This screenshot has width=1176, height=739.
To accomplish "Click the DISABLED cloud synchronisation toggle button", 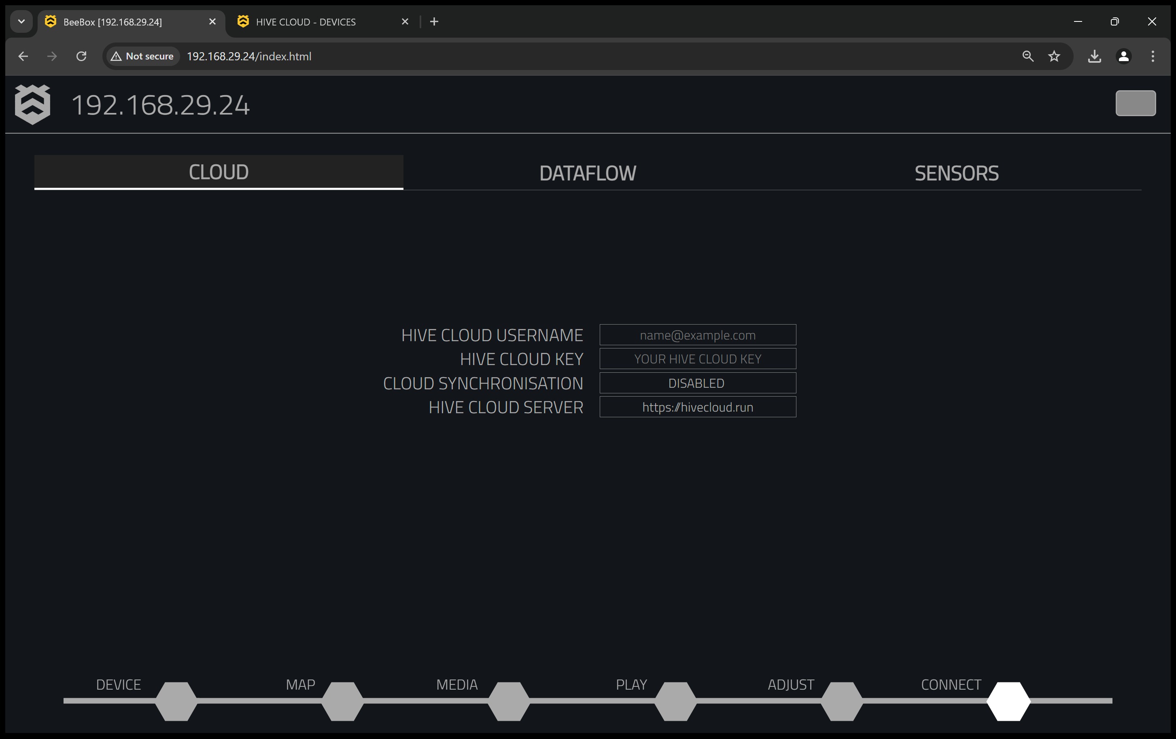I will tap(697, 382).
